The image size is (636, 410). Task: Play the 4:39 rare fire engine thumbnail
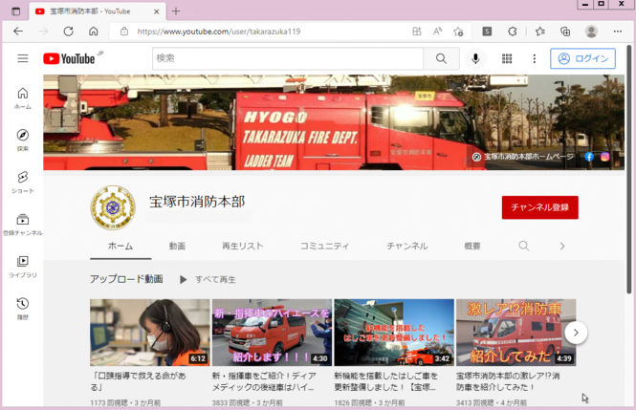click(x=515, y=333)
